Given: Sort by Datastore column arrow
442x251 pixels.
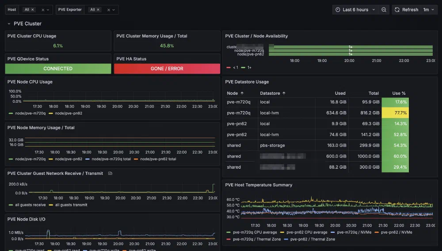Looking at the screenshot, I should (284, 93).
